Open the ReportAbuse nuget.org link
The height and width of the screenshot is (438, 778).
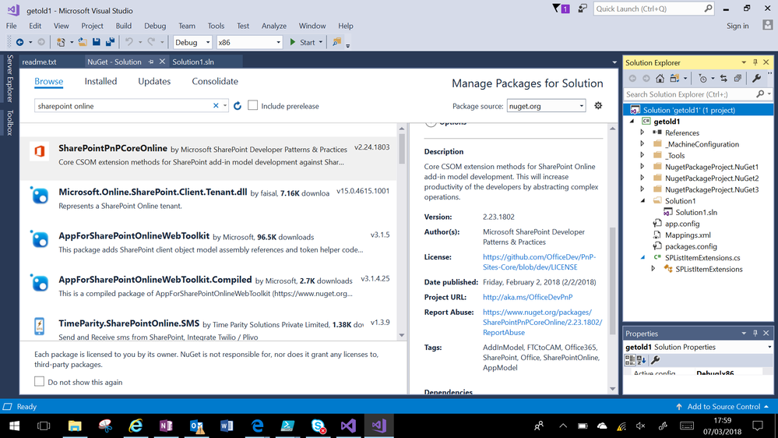542,323
